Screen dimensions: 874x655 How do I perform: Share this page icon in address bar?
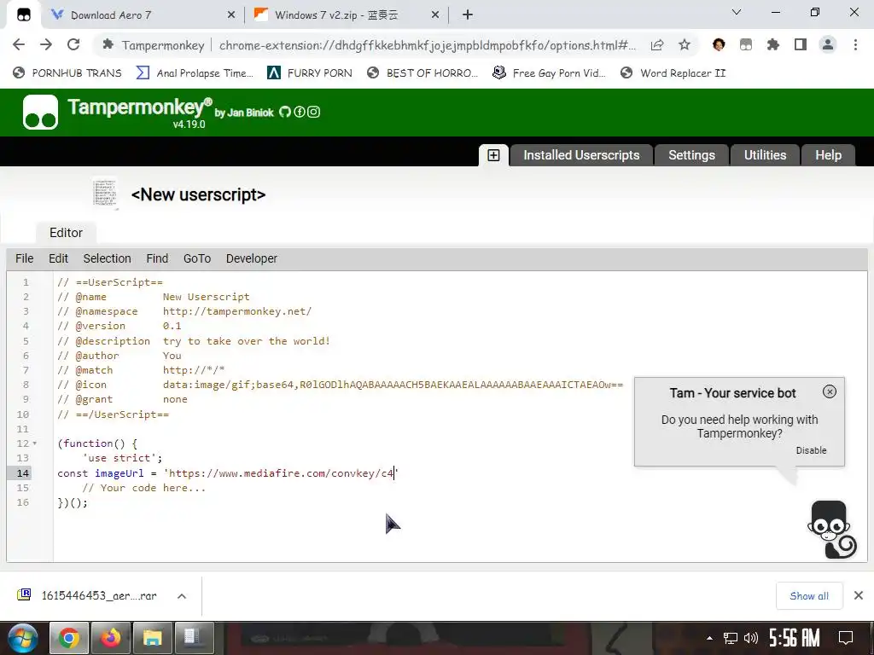pos(657,45)
